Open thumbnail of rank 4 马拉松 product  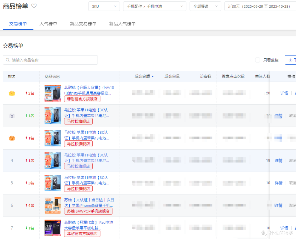point(53,160)
